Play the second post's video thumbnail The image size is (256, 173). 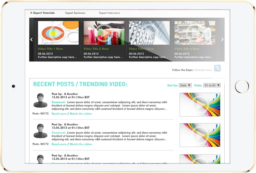click(x=200, y=135)
